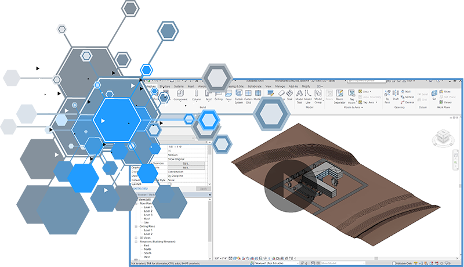The height and width of the screenshot is (267, 464).
Task: Select the Floor tool
Action: (229, 95)
